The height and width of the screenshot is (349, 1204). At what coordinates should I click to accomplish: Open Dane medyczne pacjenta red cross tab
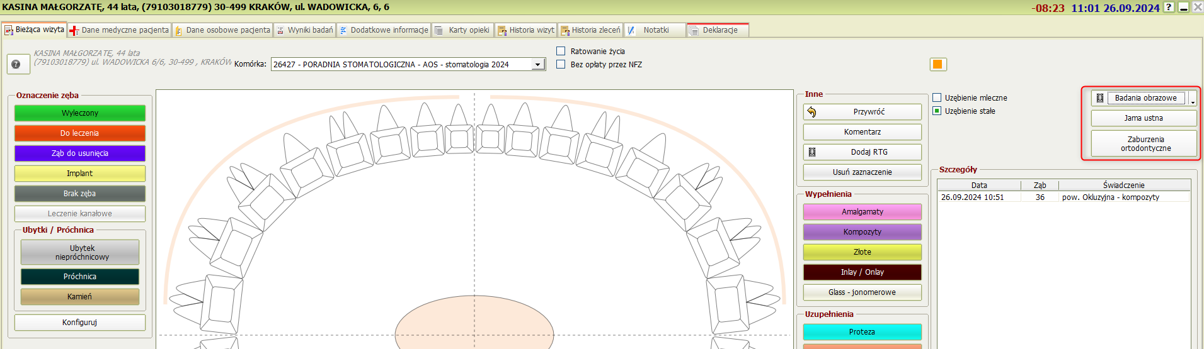point(120,30)
